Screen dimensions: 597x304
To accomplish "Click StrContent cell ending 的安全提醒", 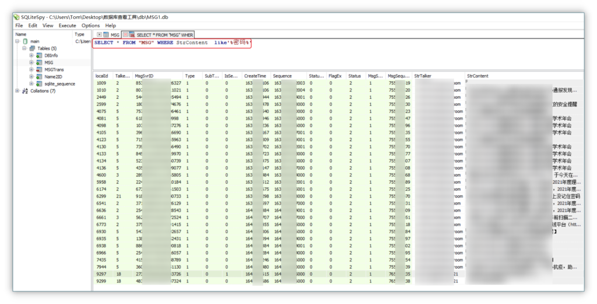I will tap(524, 105).
